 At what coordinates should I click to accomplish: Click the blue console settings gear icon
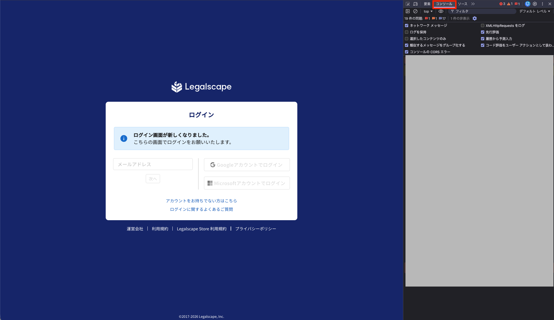point(475,18)
